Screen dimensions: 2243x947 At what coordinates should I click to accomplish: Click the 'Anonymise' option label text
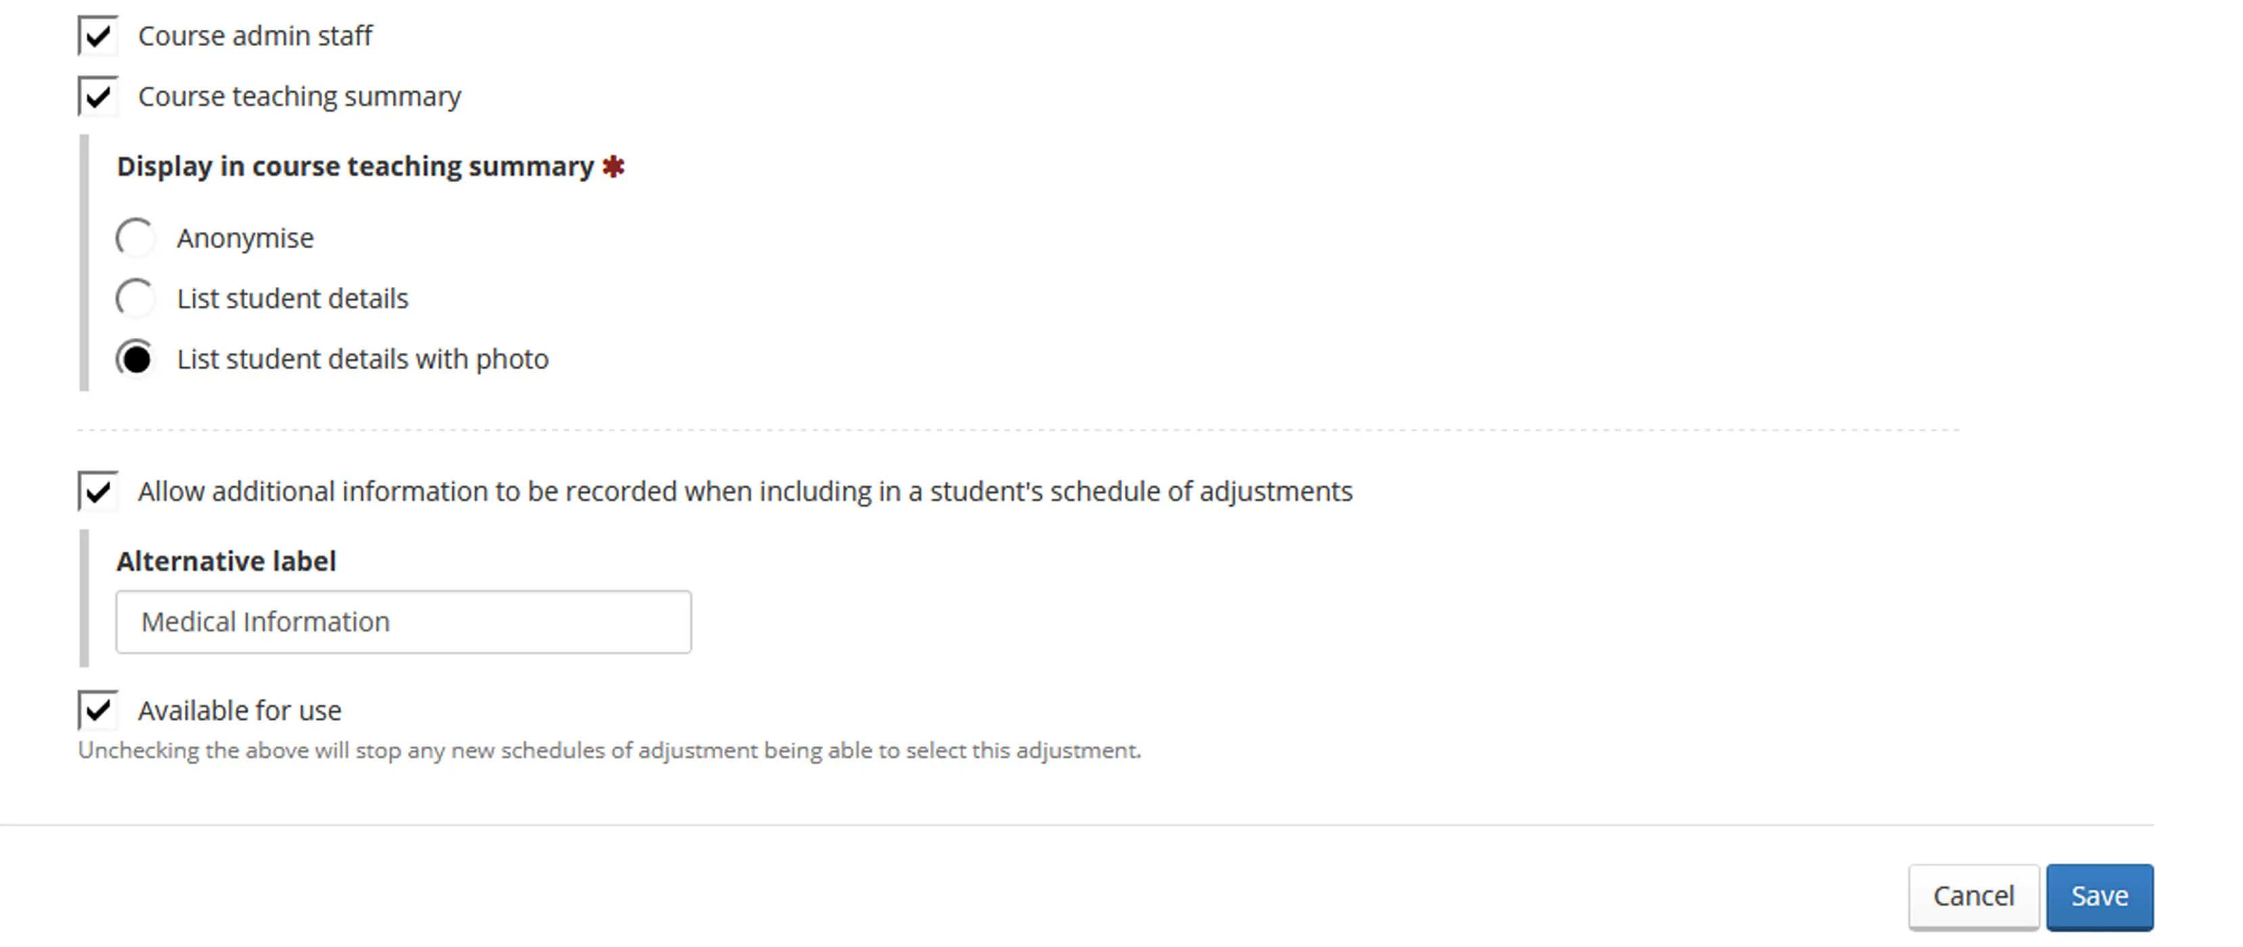(245, 237)
